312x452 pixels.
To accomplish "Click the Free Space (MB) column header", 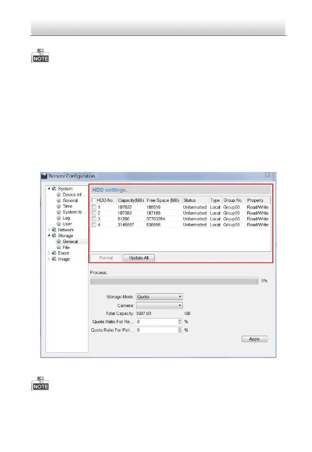I will click(x=163, y=200).
